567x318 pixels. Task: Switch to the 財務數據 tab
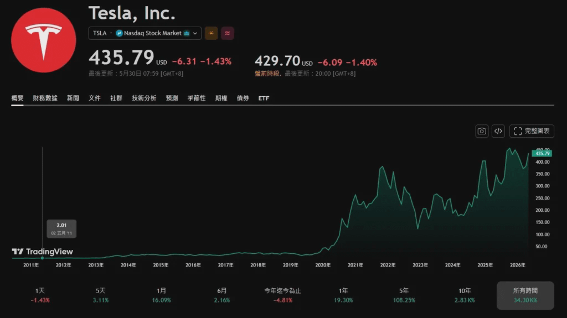click(45, 98)
